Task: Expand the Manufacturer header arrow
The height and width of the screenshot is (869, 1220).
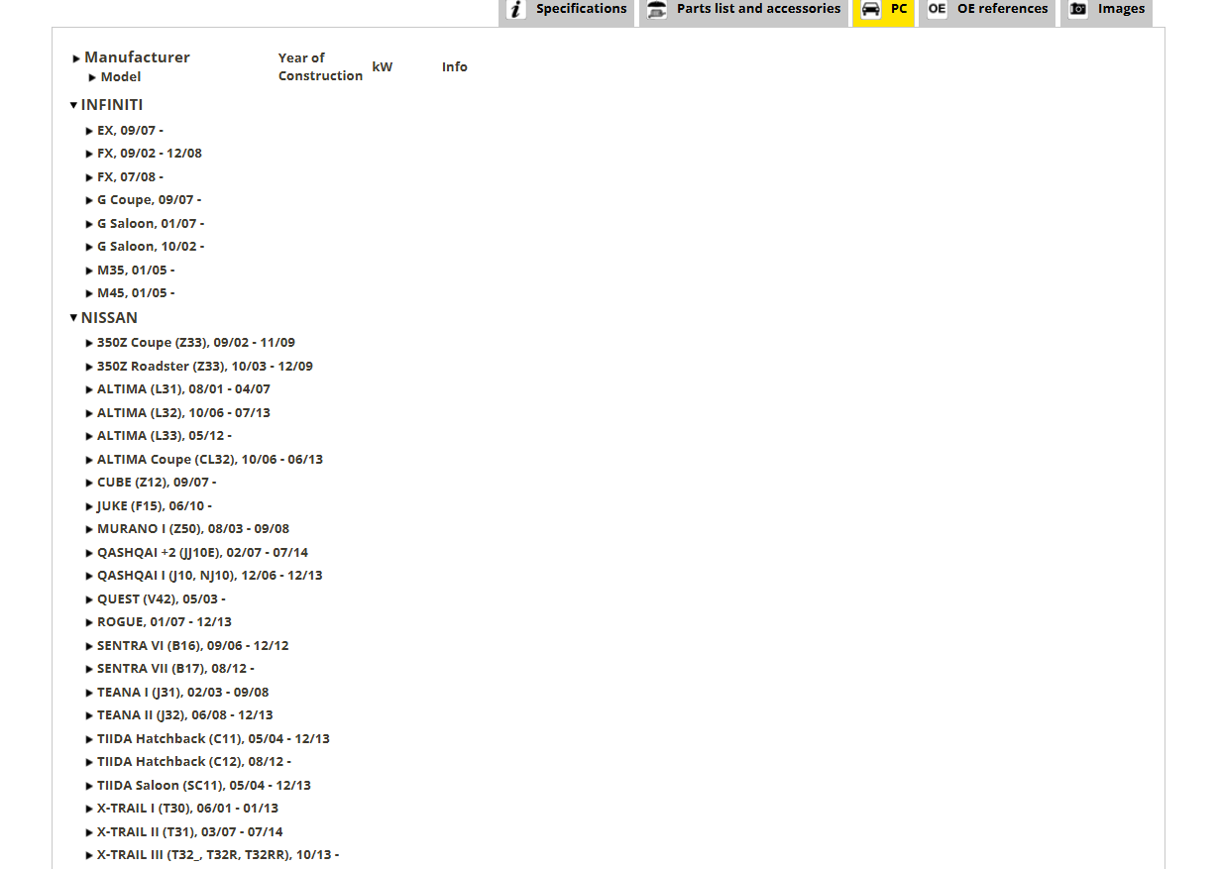Action: 77,58
